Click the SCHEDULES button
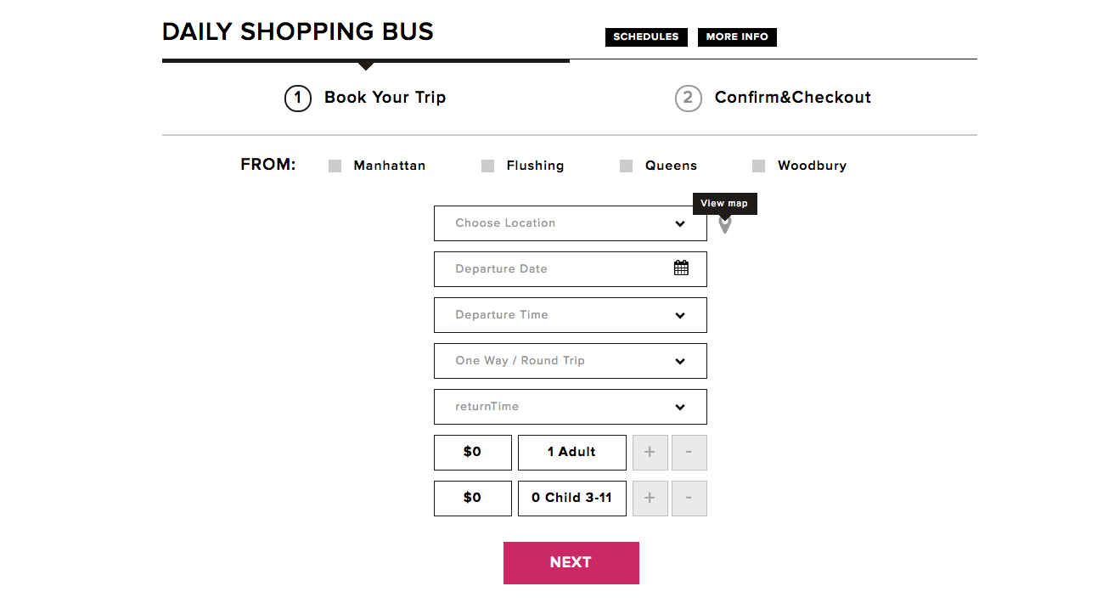 (646, 37)
